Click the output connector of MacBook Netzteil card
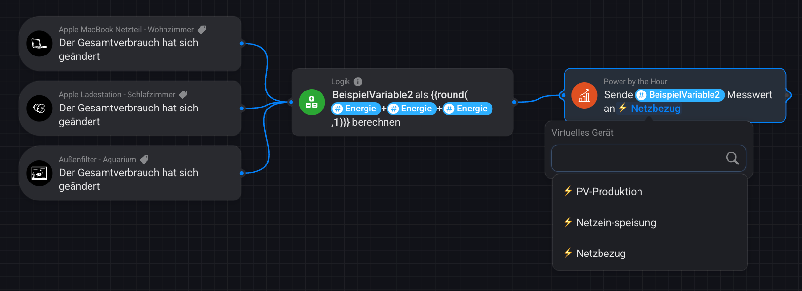Image resolution: width=802 pixels, height=291 pixels. pos(242,43)
